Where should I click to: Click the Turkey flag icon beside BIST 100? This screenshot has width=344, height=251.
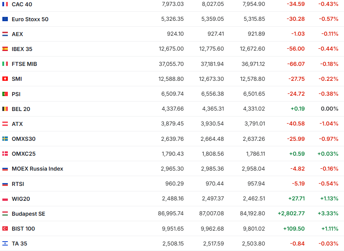coord(5,229)
